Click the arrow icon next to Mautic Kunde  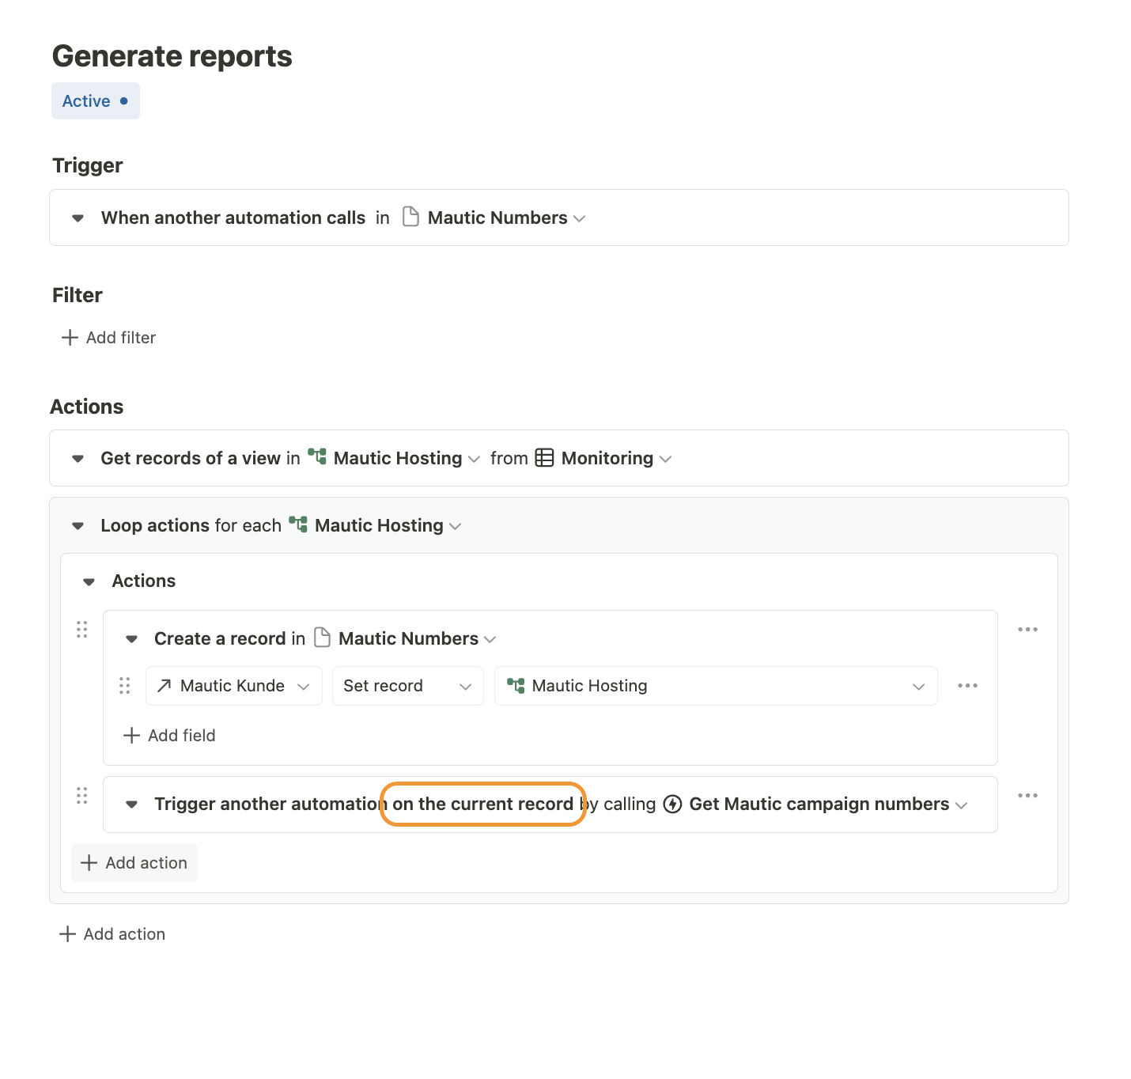tap(165, 686)
